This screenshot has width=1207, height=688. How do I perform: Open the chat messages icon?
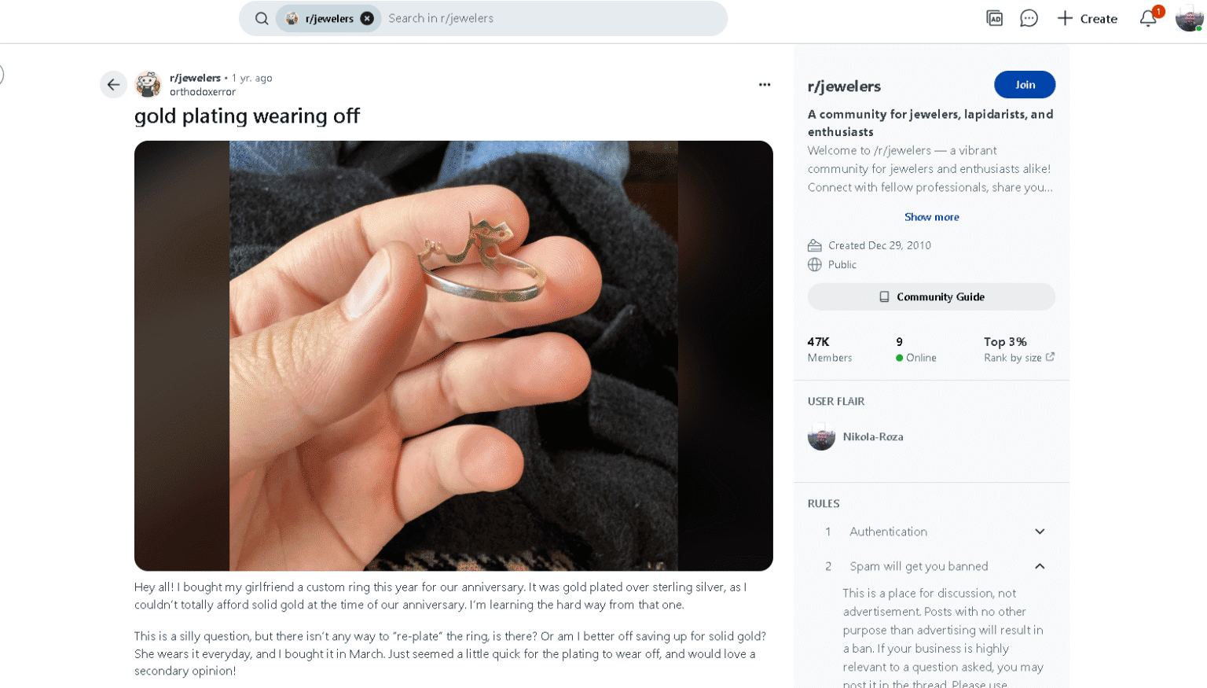1029,18
